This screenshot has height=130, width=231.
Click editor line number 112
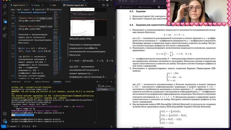click(13, 35)
